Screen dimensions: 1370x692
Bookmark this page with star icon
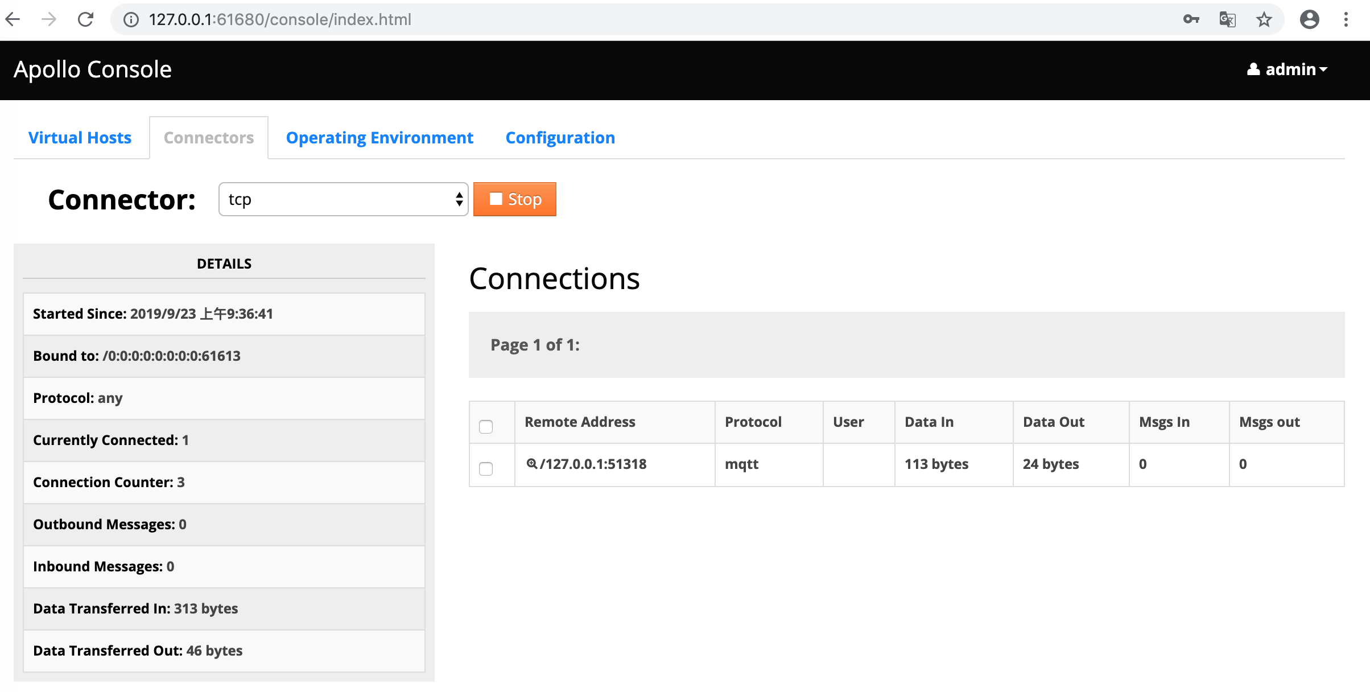tap(1264, 19)
